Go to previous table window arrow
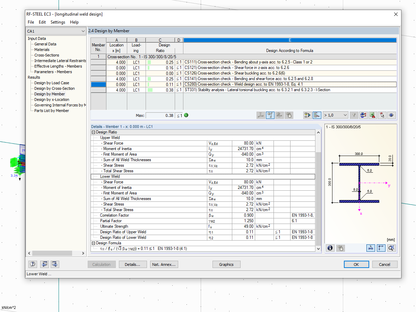 click(44, 265)
